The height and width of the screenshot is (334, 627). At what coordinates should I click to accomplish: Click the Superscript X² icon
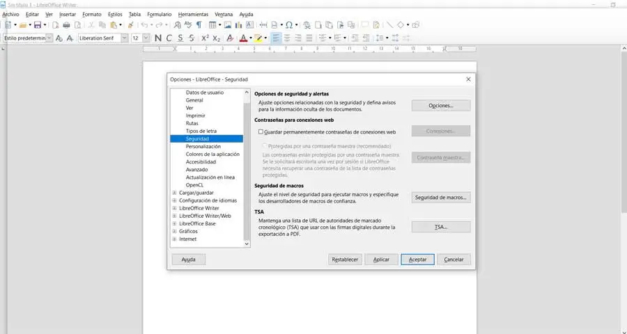pos(205,38)
